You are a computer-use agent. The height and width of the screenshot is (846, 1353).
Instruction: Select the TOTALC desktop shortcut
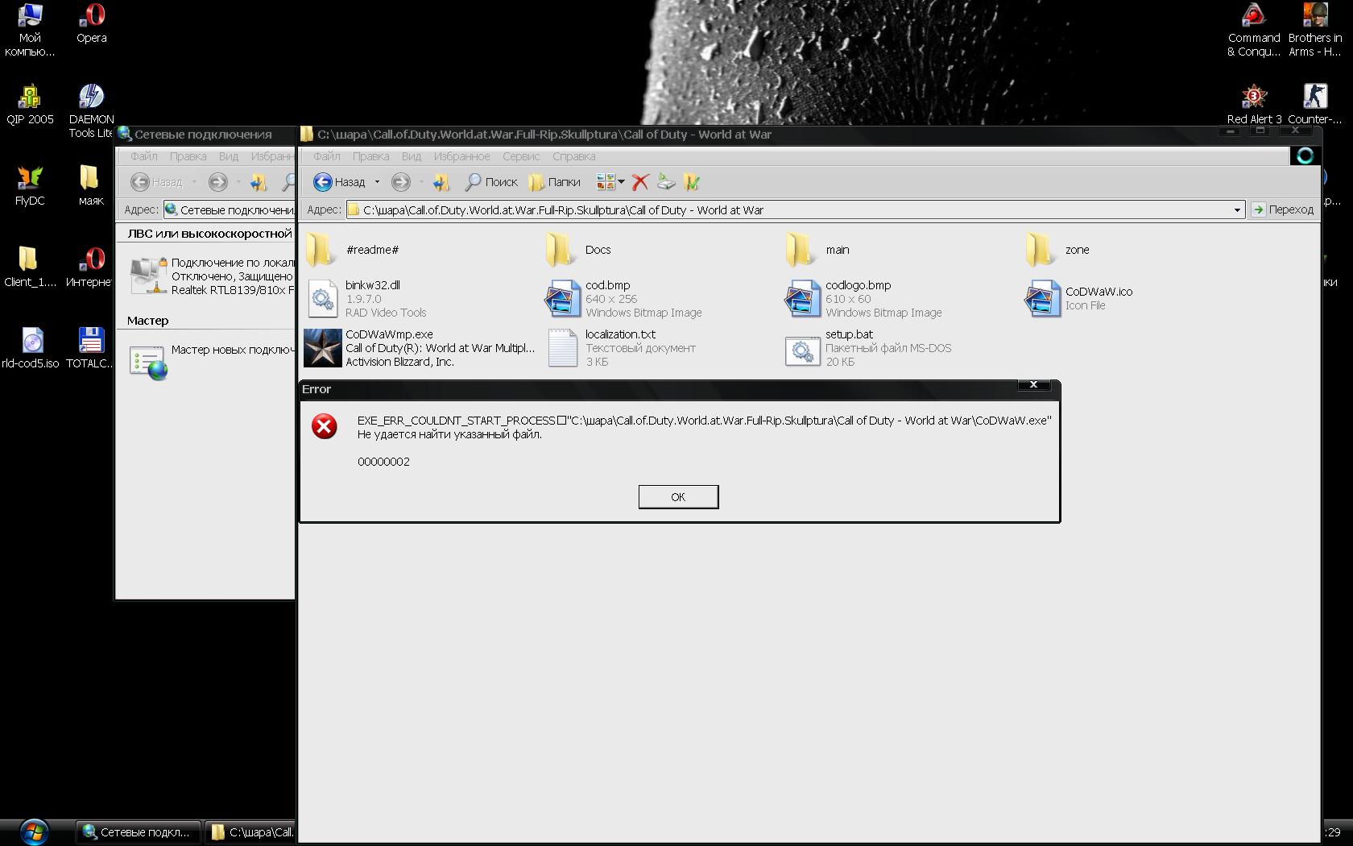tap(89, 349)
